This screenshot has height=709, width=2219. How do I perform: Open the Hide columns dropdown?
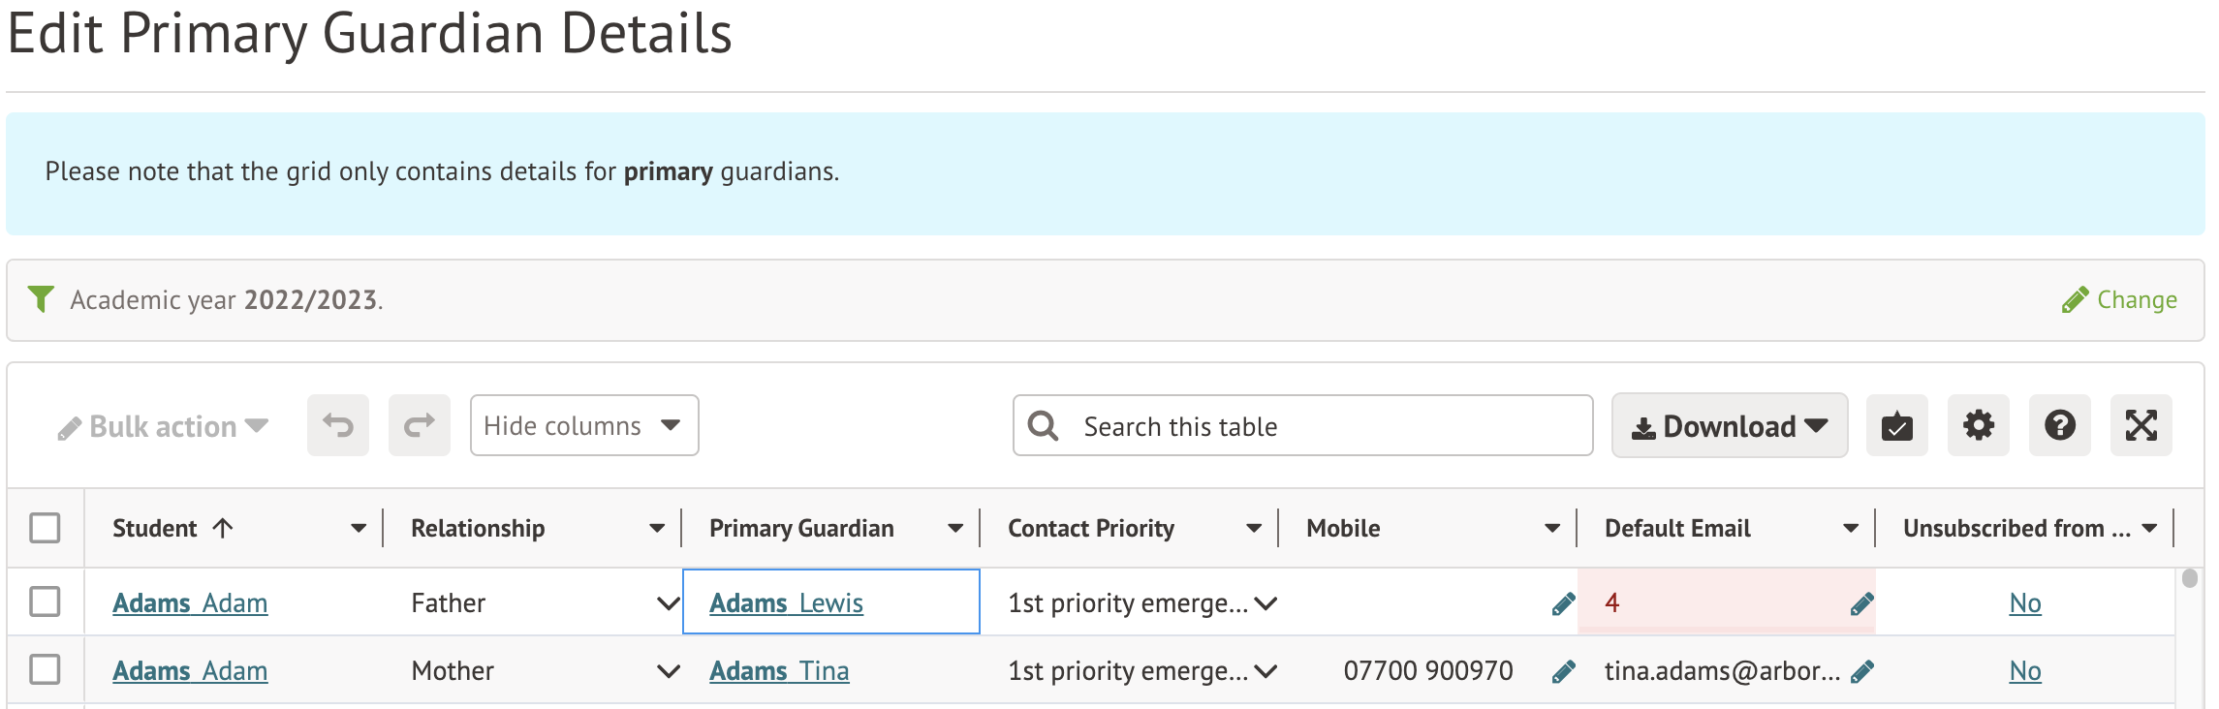(583, 425)
